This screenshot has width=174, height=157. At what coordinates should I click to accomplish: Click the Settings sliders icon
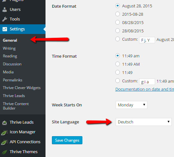5,29
